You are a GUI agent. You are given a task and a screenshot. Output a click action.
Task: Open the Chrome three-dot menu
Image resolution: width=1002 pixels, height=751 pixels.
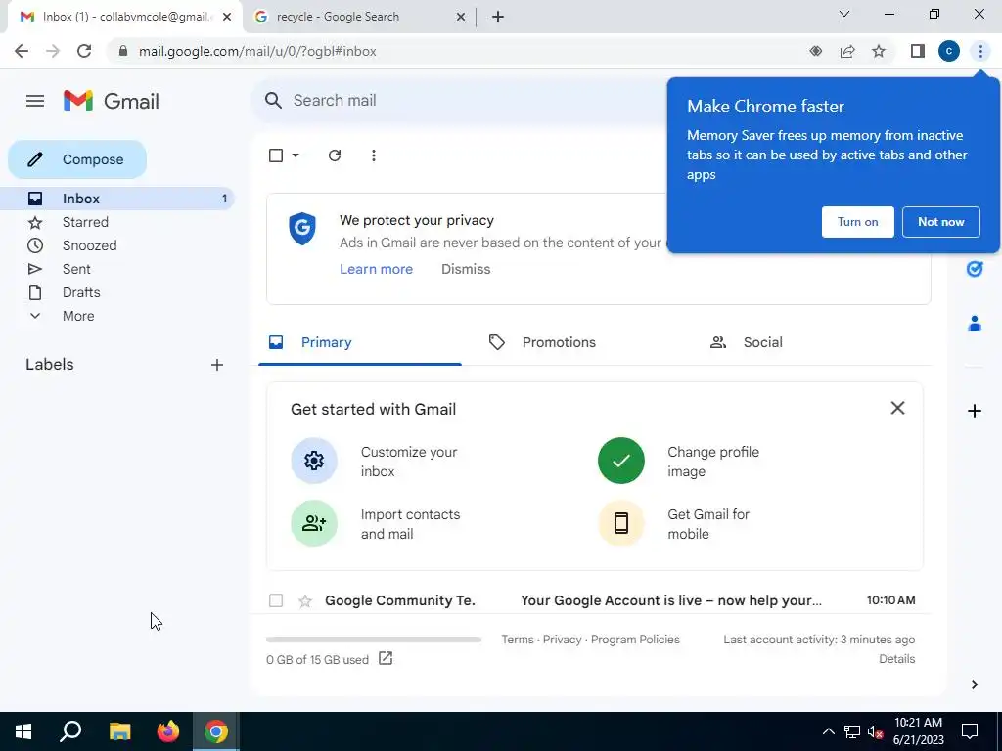pos(980,51)
